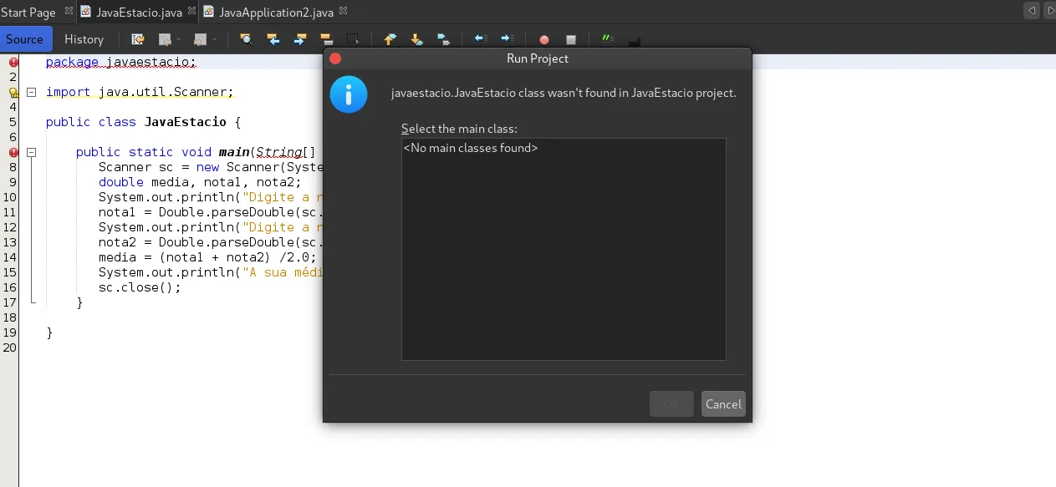Click the Find Selection magnifier icon

click(x=246, y=39)
